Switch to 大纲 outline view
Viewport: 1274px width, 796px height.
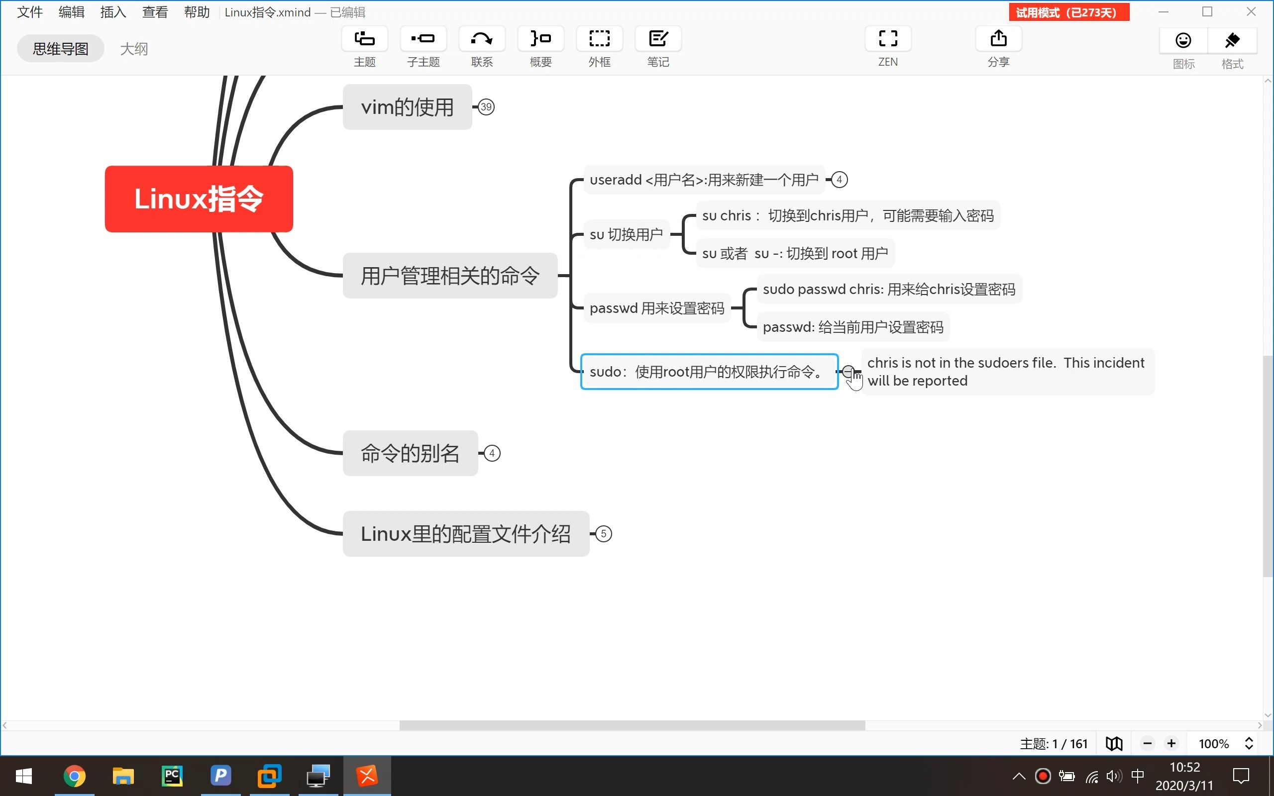click(x=134, y=48)
